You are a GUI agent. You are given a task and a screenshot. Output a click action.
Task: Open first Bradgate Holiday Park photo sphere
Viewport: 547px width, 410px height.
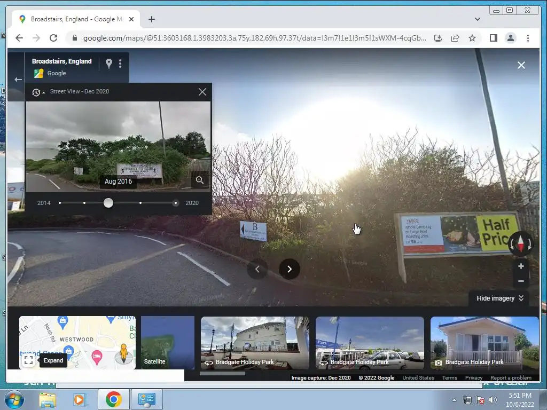click(x=255, y=343)
